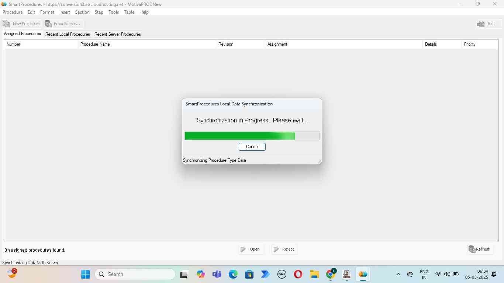504x283 pixels.
Task: Open the Windows Start menu
Action: [85, 274]
